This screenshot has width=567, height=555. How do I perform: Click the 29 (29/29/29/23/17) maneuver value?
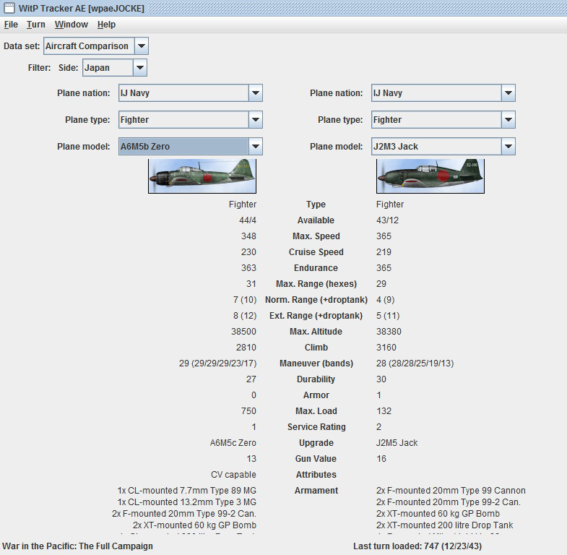(217, 363)
